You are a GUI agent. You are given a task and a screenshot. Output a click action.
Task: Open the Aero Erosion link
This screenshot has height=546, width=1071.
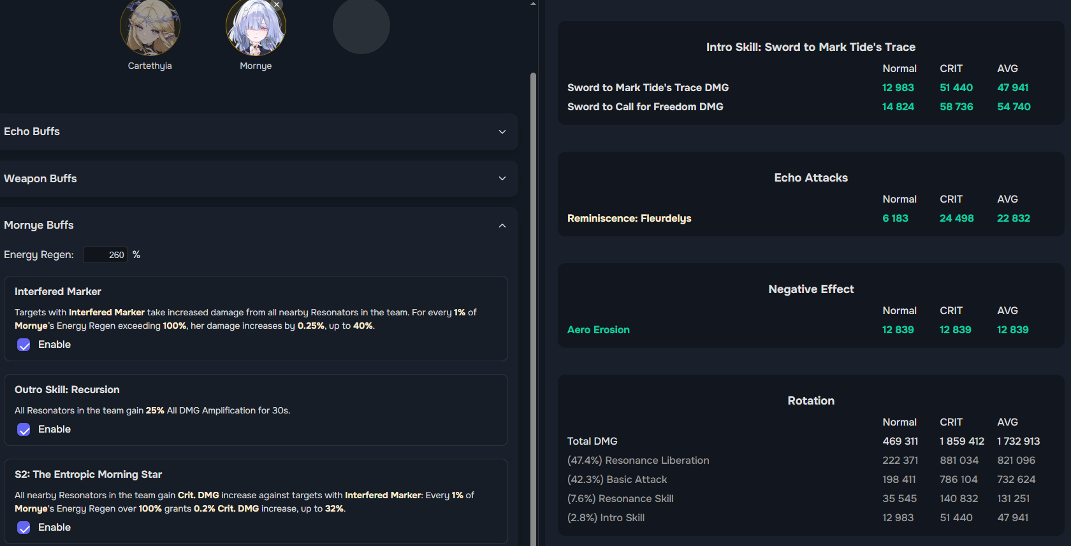pos(598,329)
